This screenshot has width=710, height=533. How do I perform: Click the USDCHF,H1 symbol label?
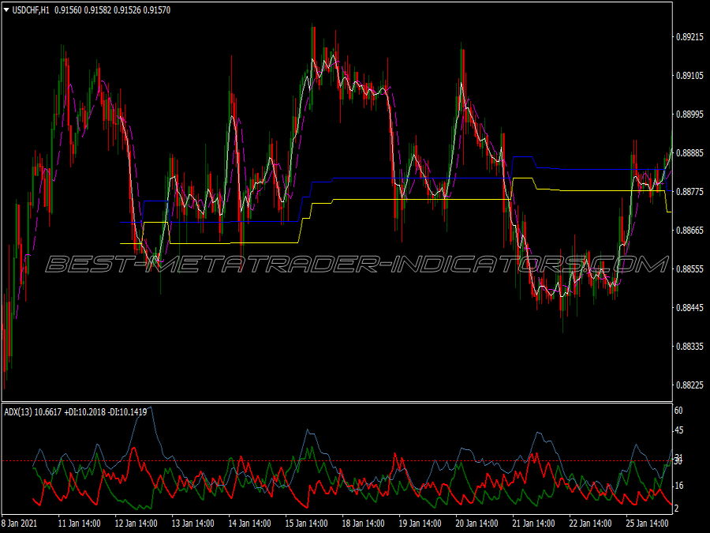tap(31, 10)
